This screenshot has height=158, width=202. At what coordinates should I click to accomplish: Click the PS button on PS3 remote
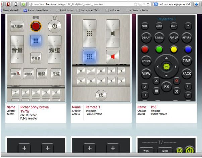pos(166,87)
